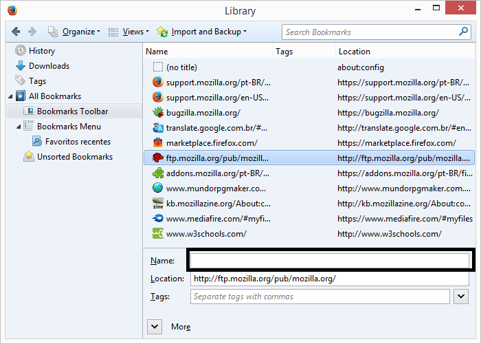Image resolution: width=481 pixels, height=344 pixels.
Task: Open the Favoritos recentes folder
Action: point(78,142)
